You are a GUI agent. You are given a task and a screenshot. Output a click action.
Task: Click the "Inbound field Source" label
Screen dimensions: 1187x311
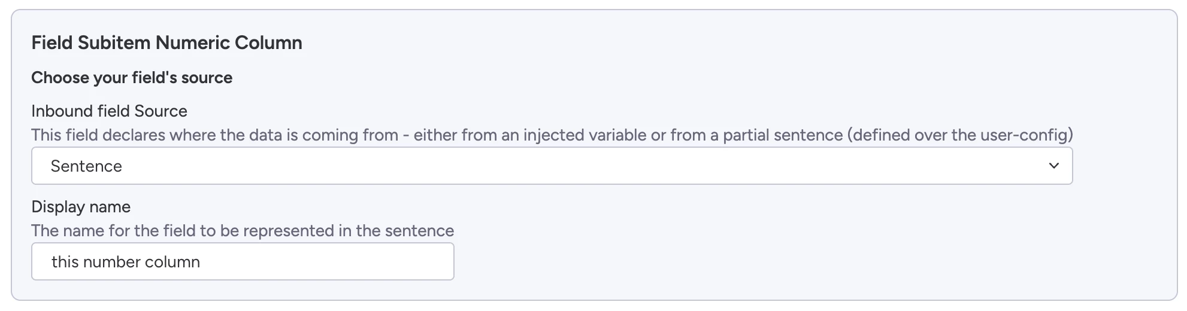coord(109,111)
